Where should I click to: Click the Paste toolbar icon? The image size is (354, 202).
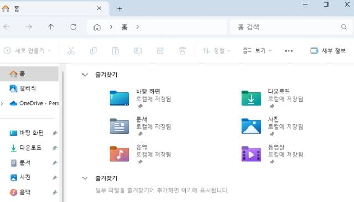click(x=116, y=51)
